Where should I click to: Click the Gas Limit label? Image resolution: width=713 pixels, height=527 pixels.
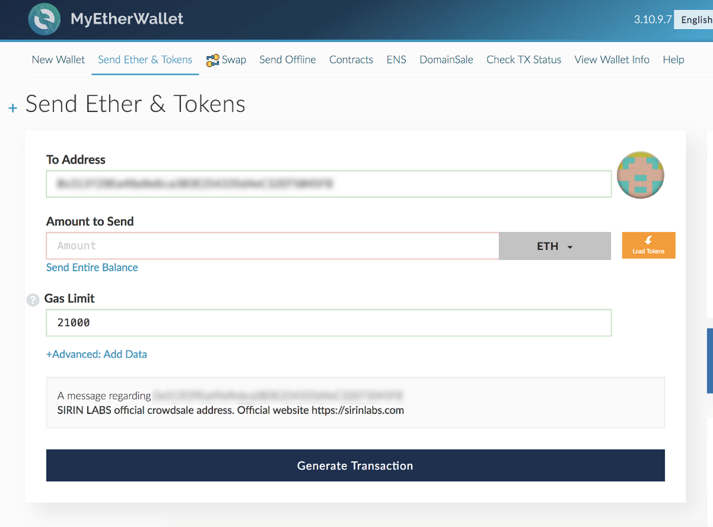70,299
